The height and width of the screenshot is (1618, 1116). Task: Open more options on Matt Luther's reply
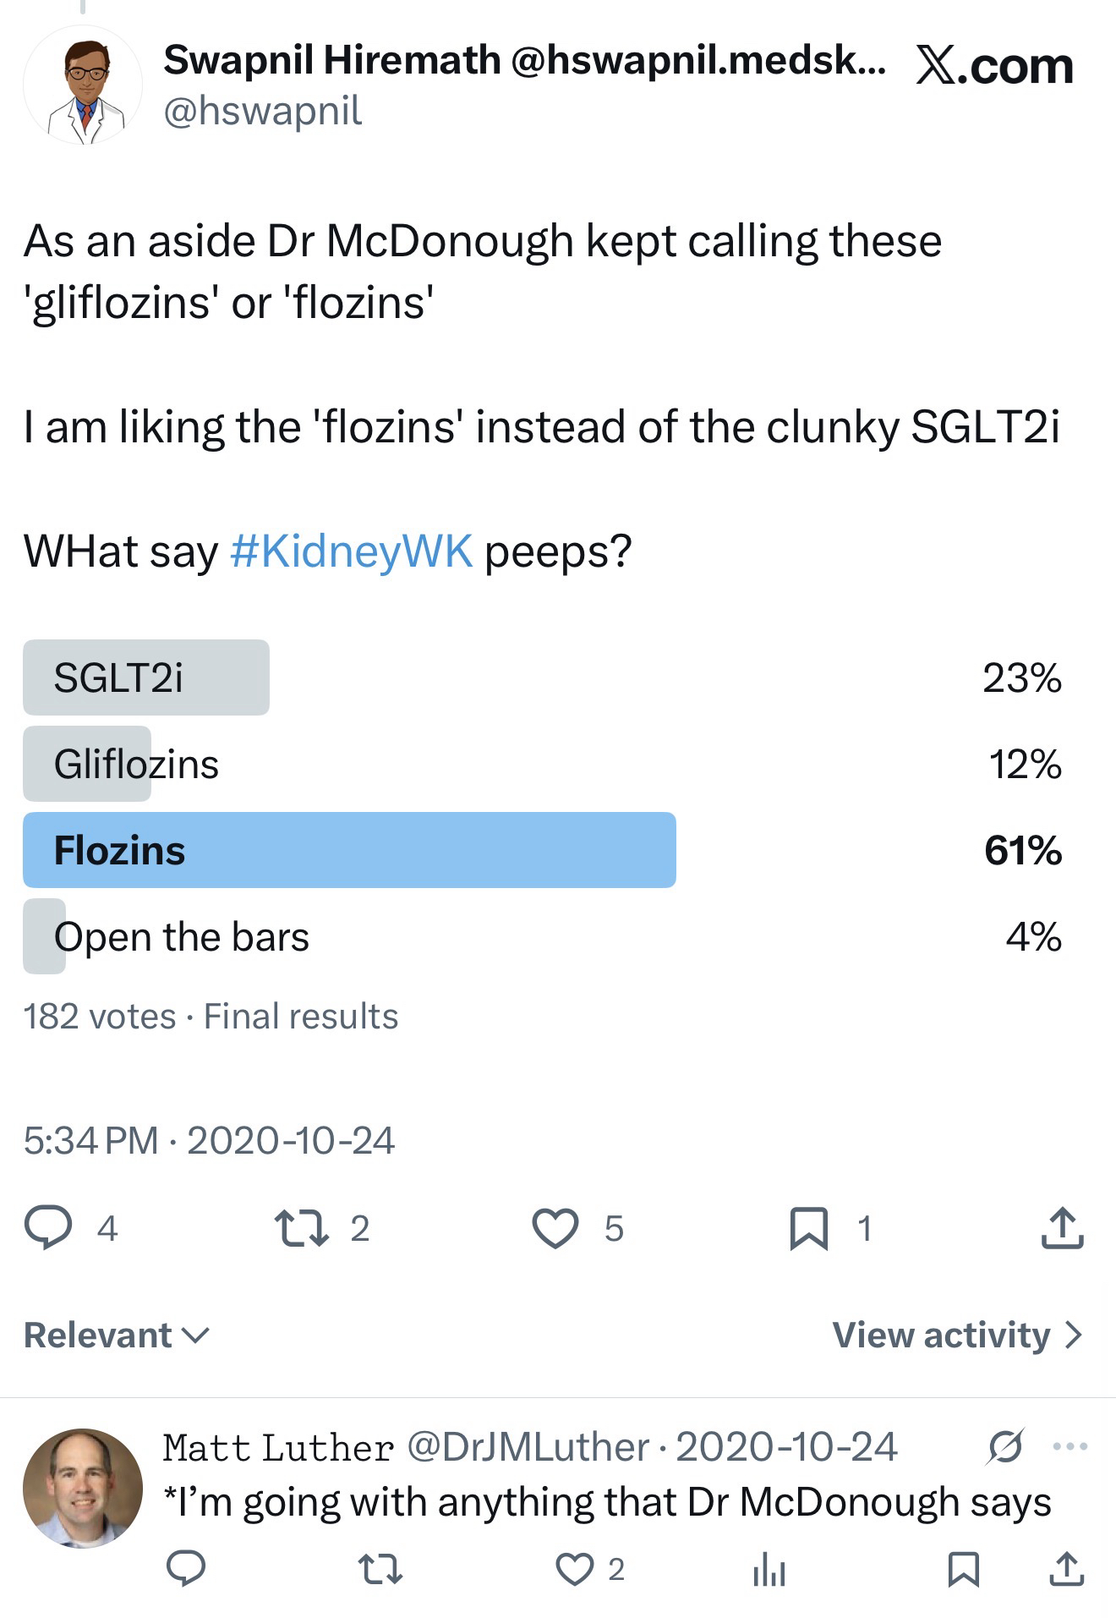[1069, 1446]
